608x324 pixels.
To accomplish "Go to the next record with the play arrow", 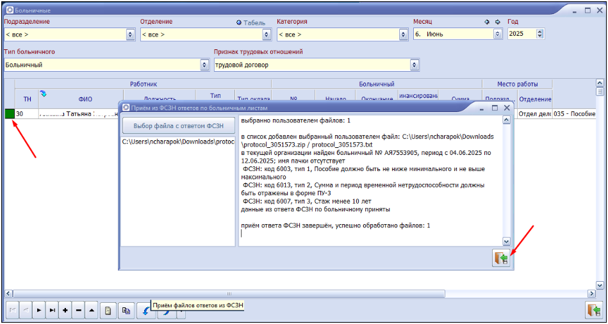I will (x=39, y=311).
